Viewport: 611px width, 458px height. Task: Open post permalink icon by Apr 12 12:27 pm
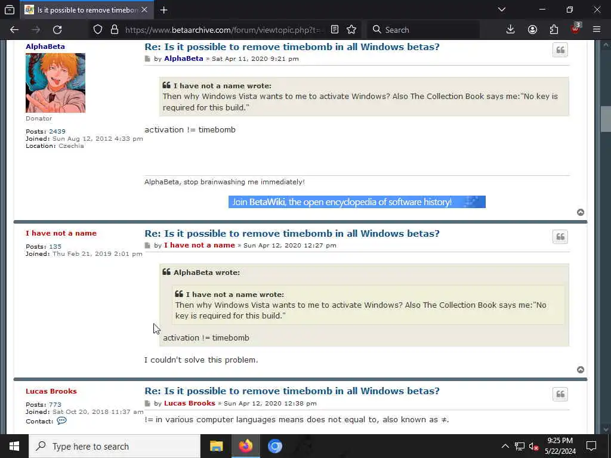[x=147, y=245]
